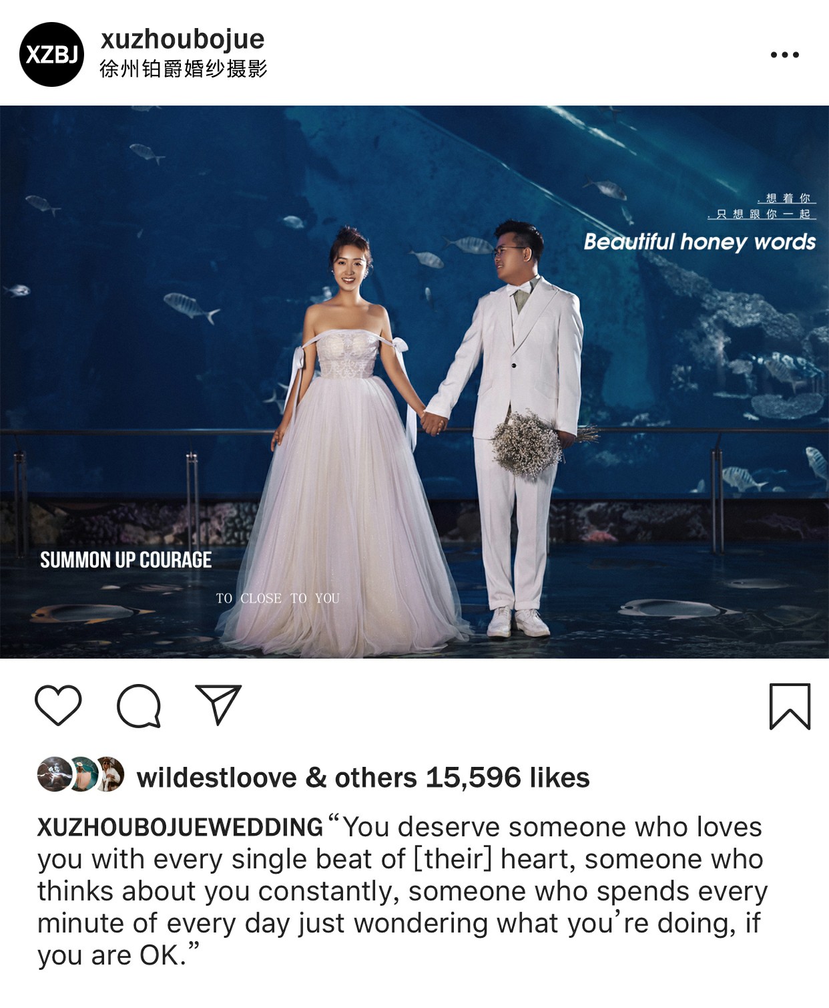Tap the Chinese location text under the username
Viewport: 829px width, 1008px height.
184,69
